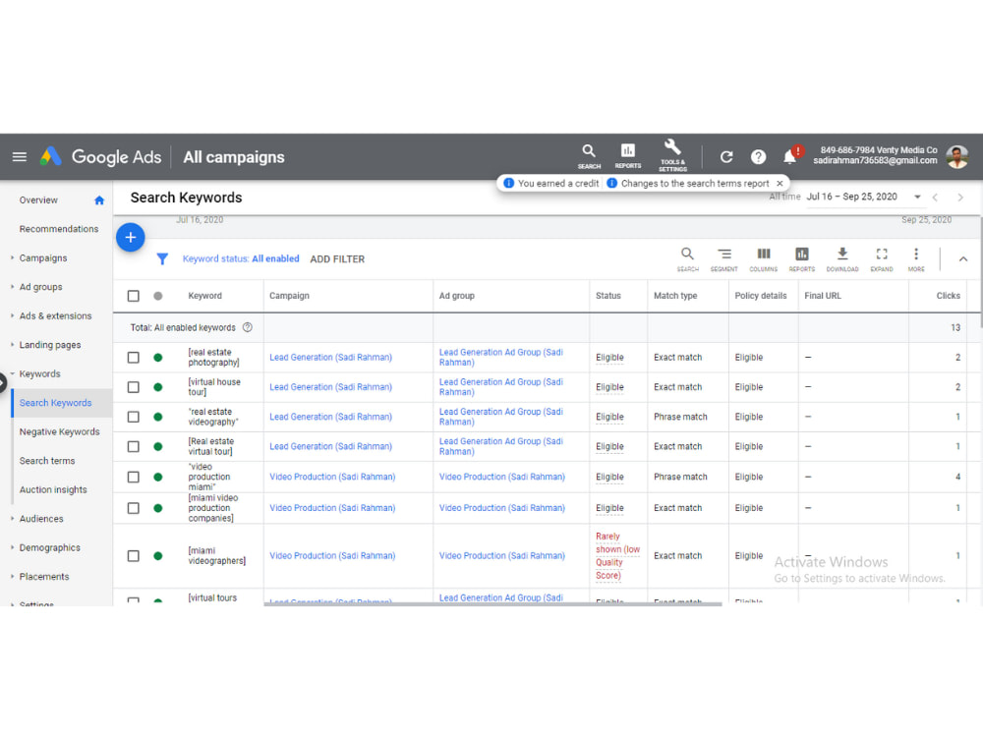Open table Reports chart icon
Viewport: 983px width, 737px height.
[x=802, y=258]
